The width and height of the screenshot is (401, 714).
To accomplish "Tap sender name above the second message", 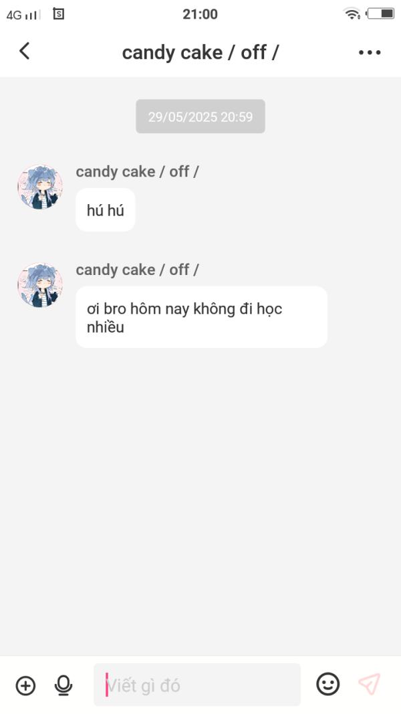I will click(137, 270).
